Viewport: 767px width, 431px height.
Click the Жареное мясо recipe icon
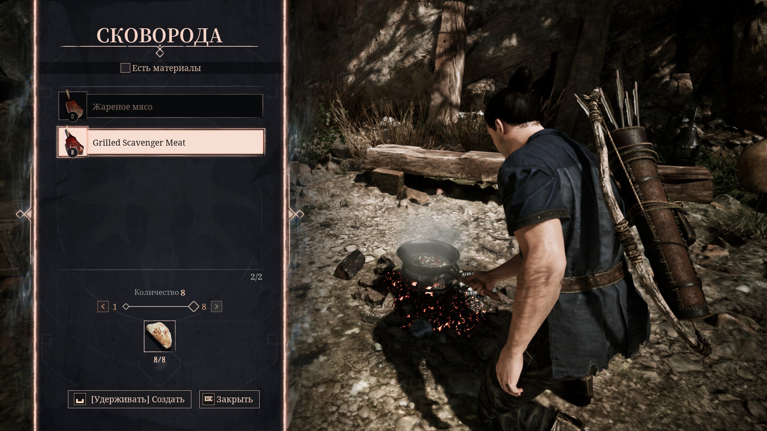(x=73, y=106)
